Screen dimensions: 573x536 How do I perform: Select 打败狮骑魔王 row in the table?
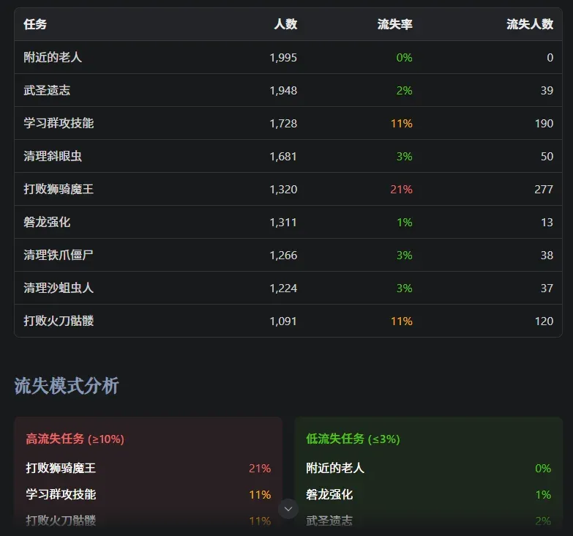288,189
